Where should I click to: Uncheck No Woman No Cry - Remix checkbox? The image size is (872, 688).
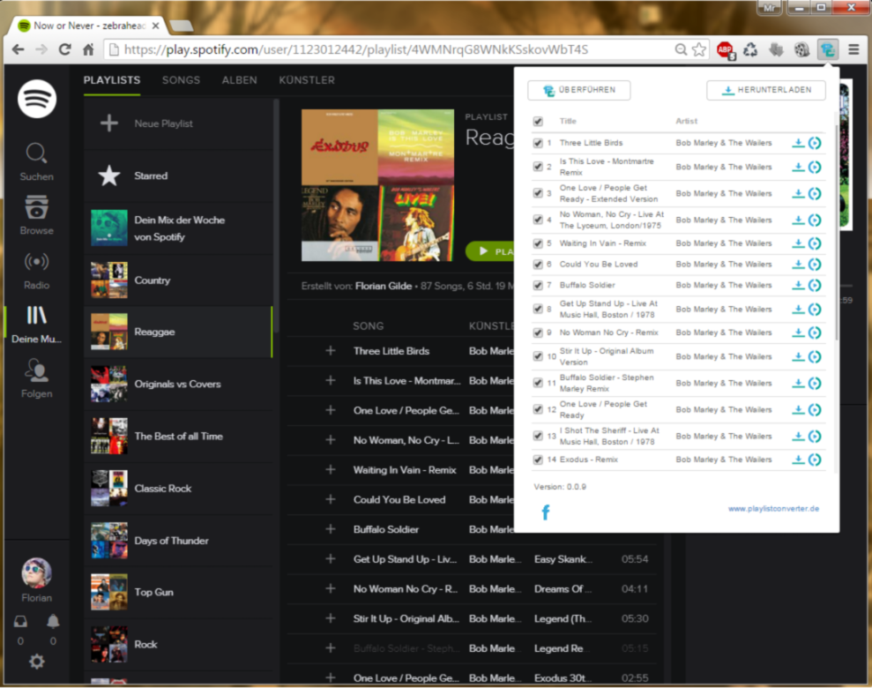point(538,333)
